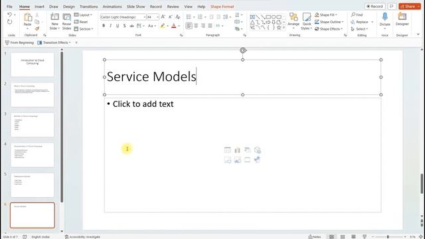Toggle Underline formatting
This screenshot has width=425, height=239.
tap(118, 26)
